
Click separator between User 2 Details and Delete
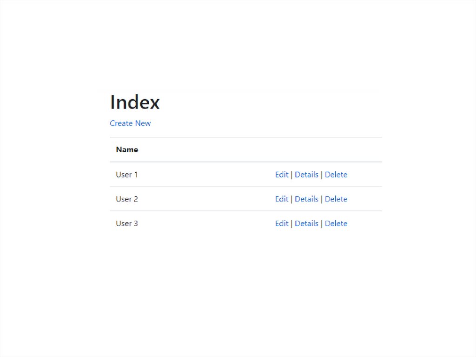[322, 199]
